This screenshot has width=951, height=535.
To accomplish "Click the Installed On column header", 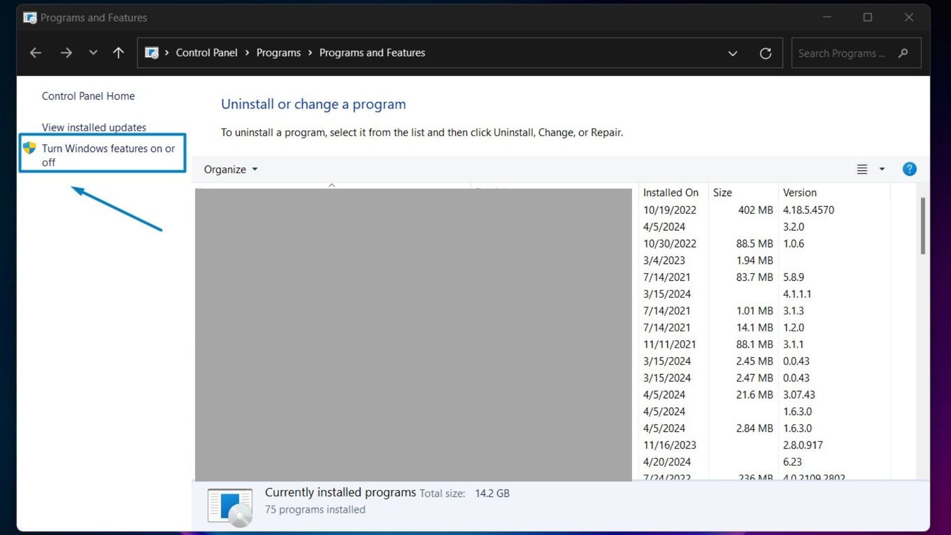I will click(x=671, y=191).
